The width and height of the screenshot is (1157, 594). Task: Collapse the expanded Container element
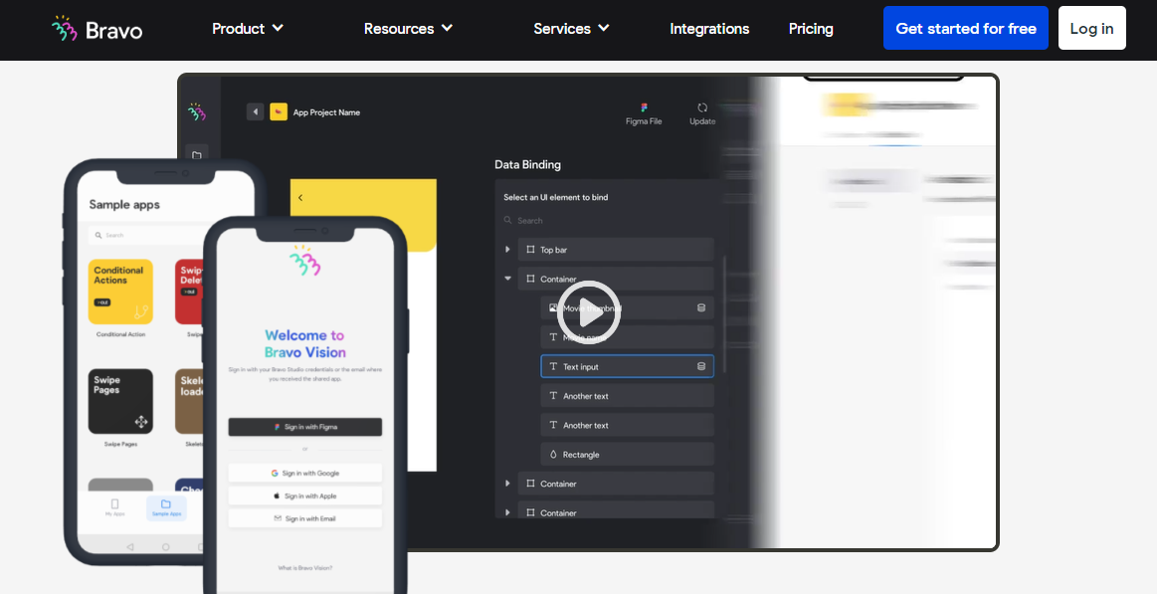tap(507, 279)
